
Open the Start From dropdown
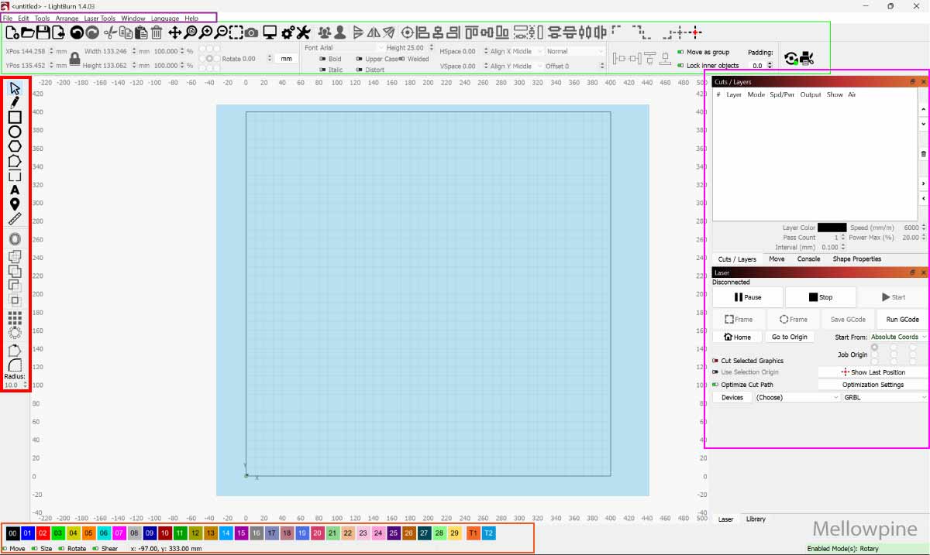(x=897, y=337)
